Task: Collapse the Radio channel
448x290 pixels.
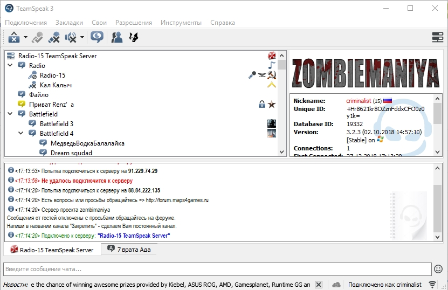Action: coord(10,65)
